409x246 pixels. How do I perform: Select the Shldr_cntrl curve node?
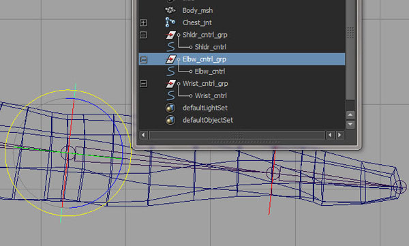211,47
